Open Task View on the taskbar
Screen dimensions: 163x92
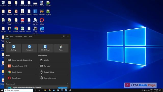39,90
